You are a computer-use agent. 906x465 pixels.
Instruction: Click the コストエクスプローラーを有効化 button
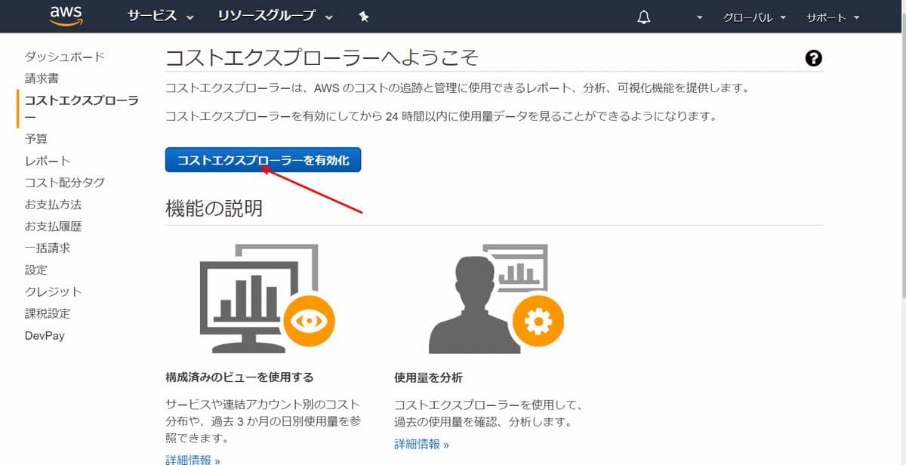point(263,159)
